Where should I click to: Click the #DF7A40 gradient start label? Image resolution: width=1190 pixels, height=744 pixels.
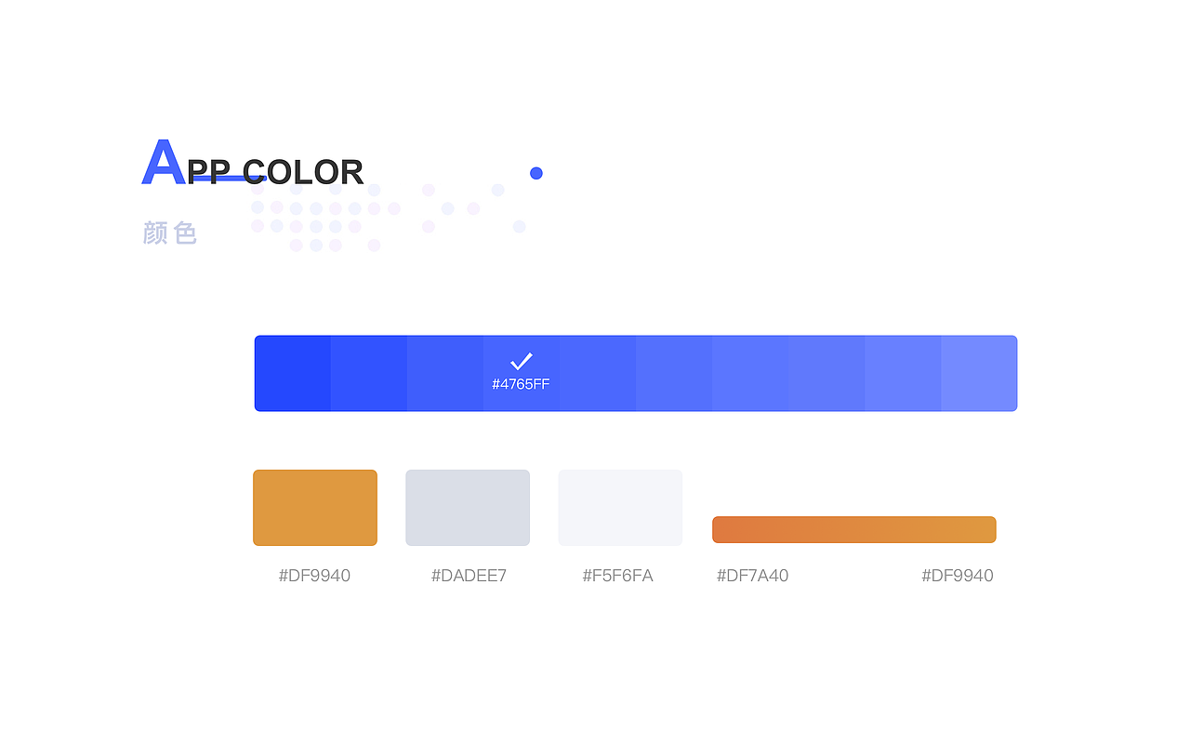(752, 576)
